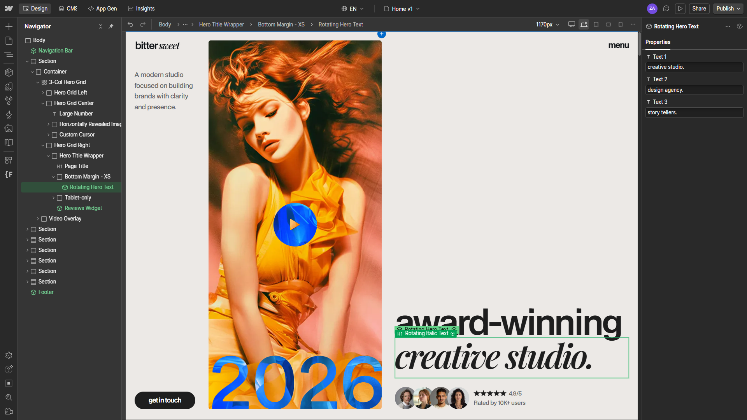Edit the Text 1 field containing creative studio

point(694,67)
